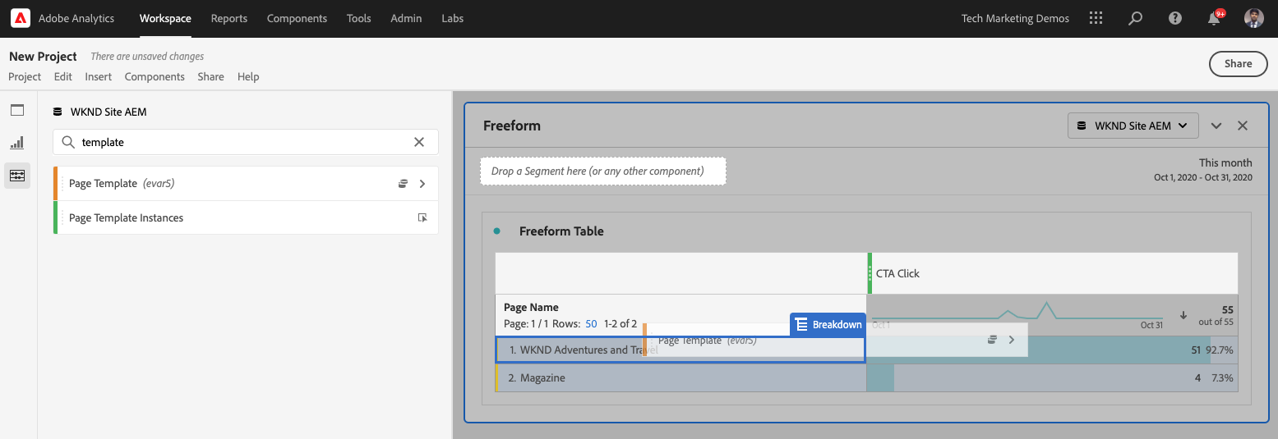1278x439 pixels.
Task: Click the sort arrow in CTA Click column
Action: click(1183, 315)
